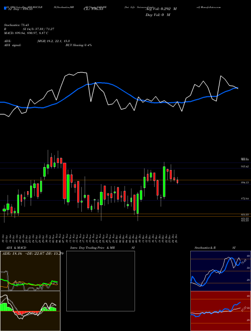Click the peak of the white price line
Viewport: 251px width, 331px height.
pyautogui.click(x=82, y=72)
